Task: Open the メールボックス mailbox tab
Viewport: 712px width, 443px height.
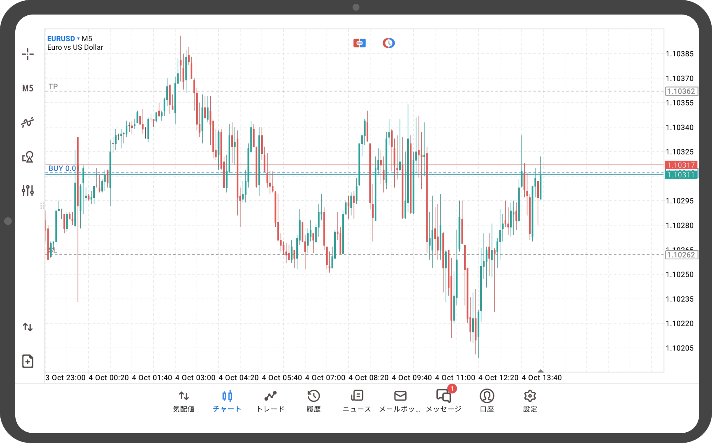Action: click(x=400, y=401)
